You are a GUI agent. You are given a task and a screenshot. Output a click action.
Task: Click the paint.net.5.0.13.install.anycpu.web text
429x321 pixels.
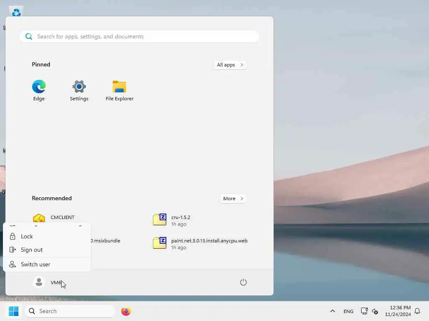[209, 241]
